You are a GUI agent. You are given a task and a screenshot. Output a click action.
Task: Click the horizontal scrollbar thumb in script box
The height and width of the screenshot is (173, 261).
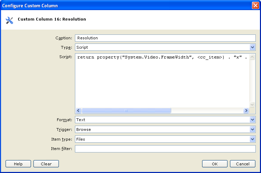tap(126, 110)
